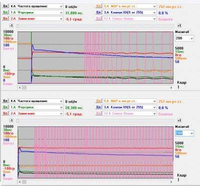Screen dimensions: 200x186
Task: Click bottom panel red color button beside 'Зажигание'
Action: 5,113
